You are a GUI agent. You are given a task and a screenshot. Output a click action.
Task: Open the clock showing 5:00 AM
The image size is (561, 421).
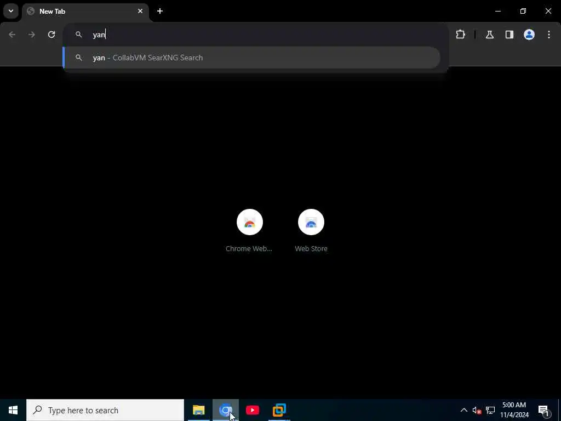[514, 410]
